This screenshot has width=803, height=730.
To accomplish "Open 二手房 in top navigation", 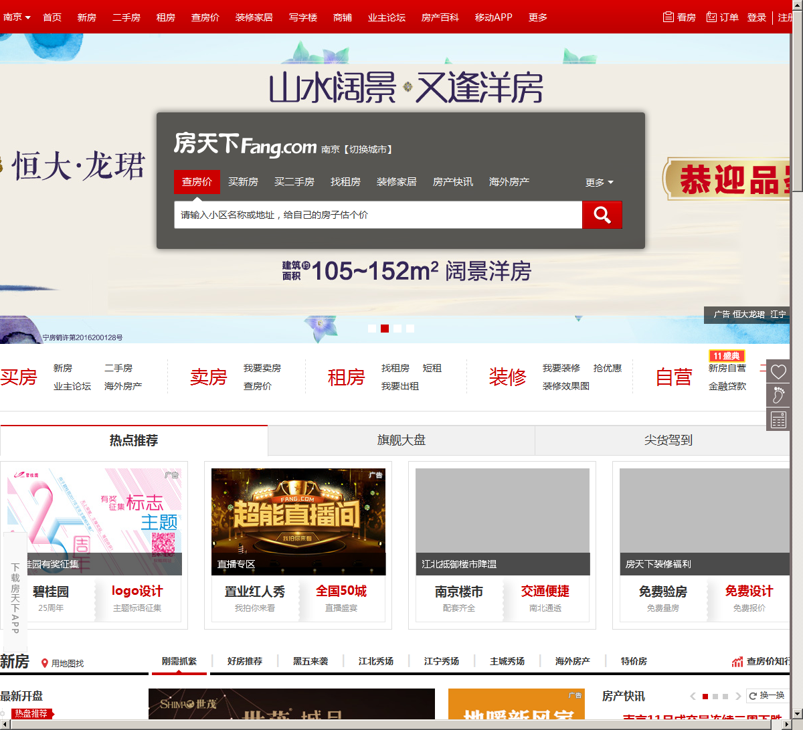I will [x=126, y=17].
